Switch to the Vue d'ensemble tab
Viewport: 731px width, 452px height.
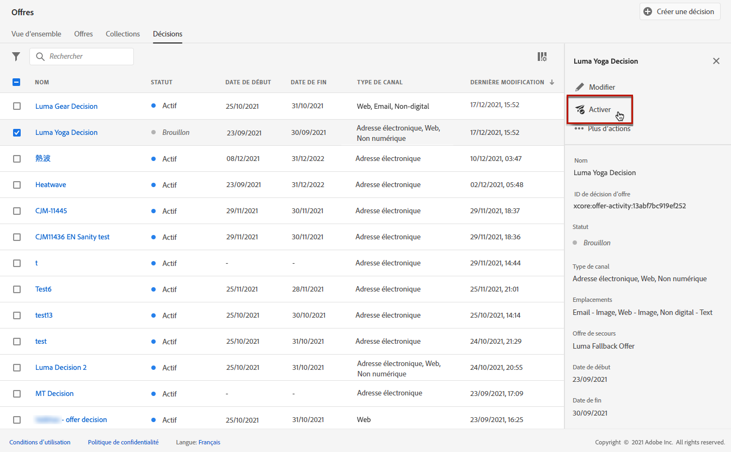[x=36, y=34]
